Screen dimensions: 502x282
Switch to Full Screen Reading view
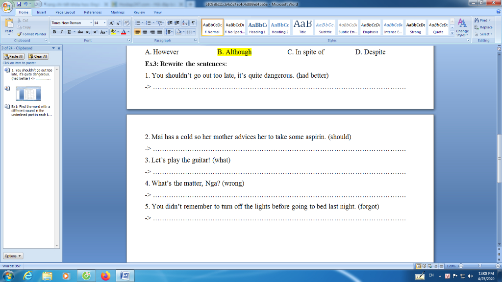424,266
